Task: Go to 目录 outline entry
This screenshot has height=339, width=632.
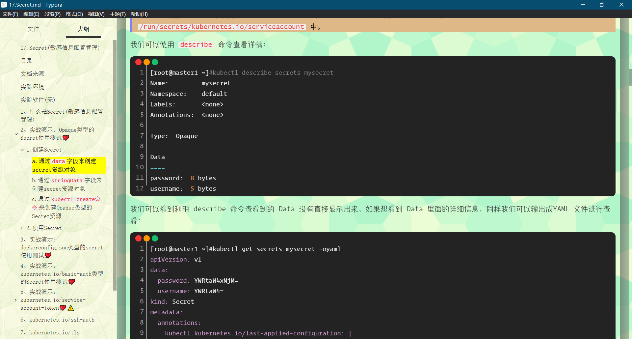Action: 26,61
